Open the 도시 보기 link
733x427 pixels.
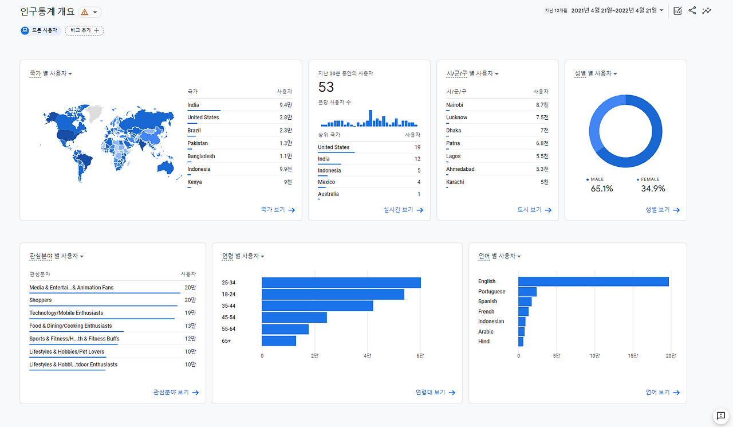[534, 210]
